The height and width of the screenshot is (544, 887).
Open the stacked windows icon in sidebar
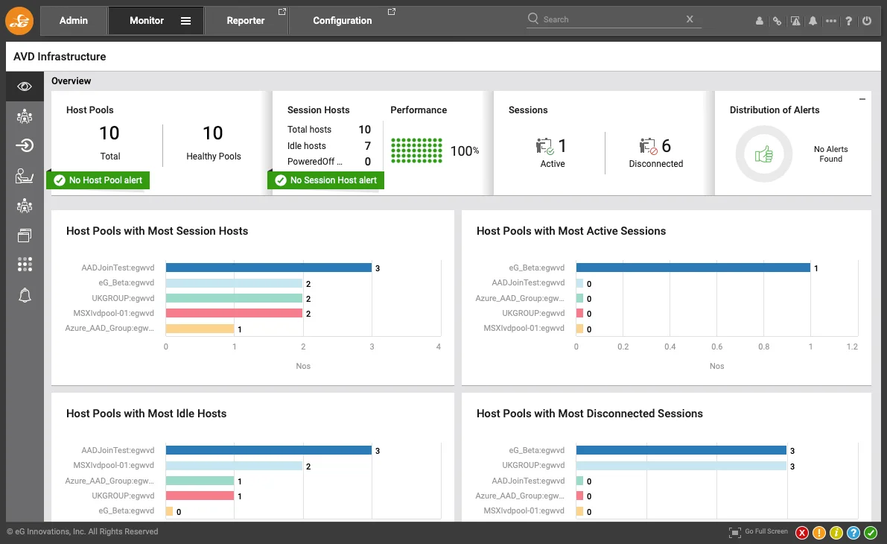point(25,235)
